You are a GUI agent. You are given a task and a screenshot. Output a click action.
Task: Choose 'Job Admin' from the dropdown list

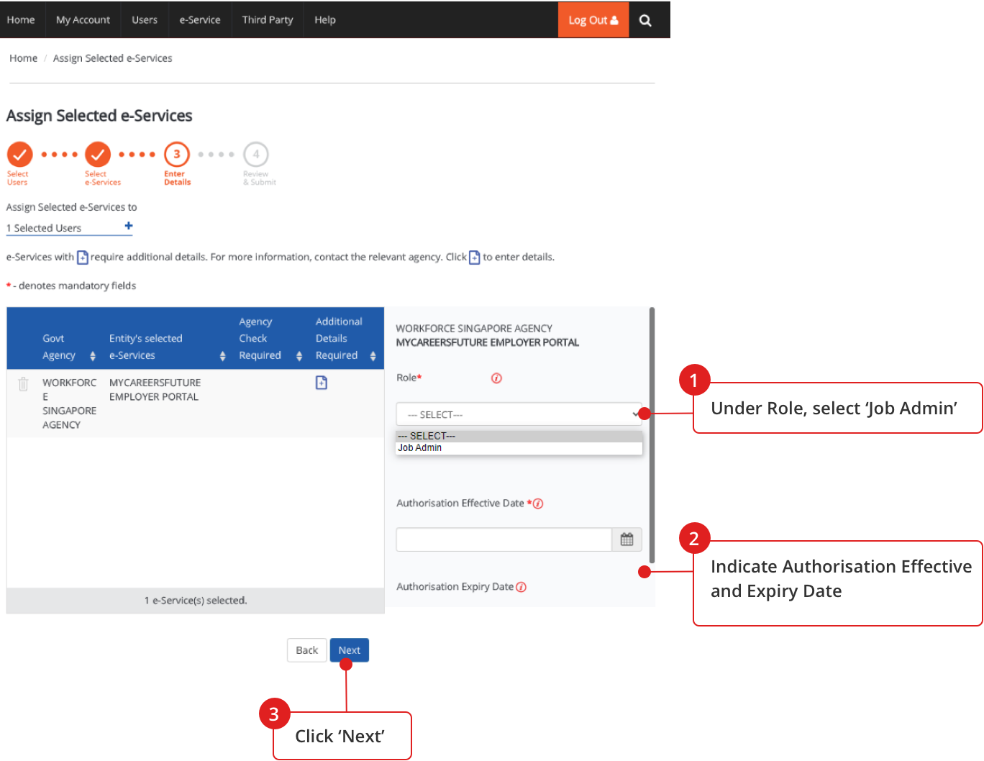[420, 448]
